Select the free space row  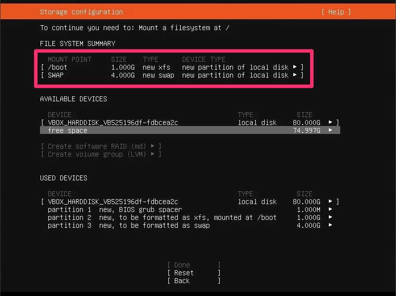[190, 130]
